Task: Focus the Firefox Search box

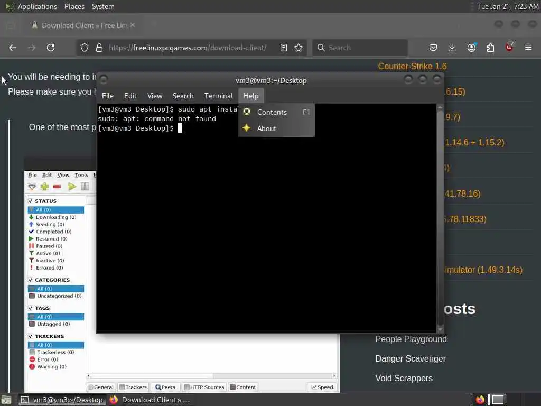Action: 360,48
